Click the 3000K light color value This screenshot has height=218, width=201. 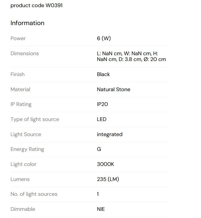point(105,164)
